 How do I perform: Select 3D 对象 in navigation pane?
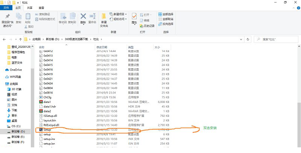coord(14,89)
